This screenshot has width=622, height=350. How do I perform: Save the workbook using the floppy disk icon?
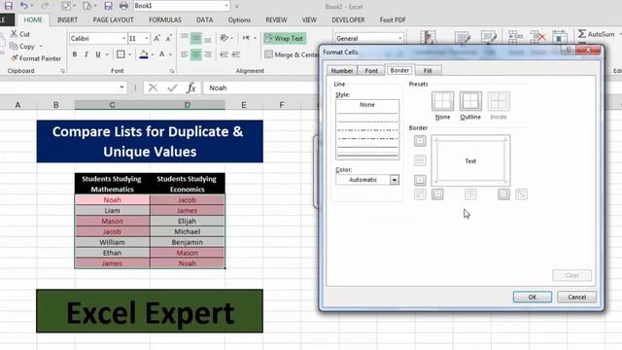(x=8, y=6)
